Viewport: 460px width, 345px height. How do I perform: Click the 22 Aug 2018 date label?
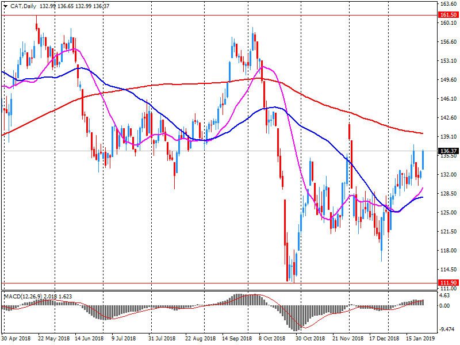point(200,339)
